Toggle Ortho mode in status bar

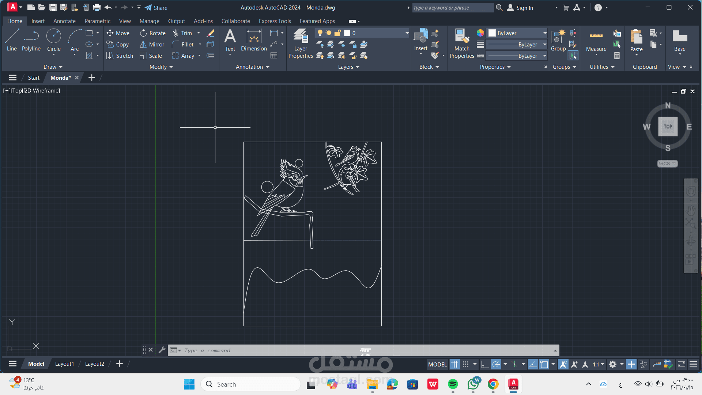tap(484, 364)
